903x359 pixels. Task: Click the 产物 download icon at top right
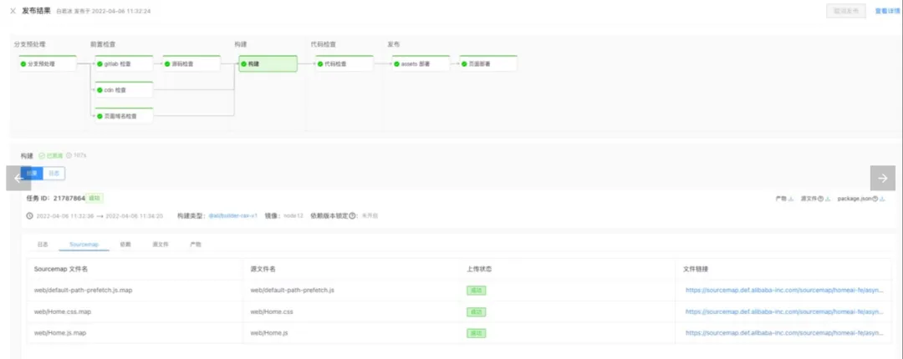[791, 199]
